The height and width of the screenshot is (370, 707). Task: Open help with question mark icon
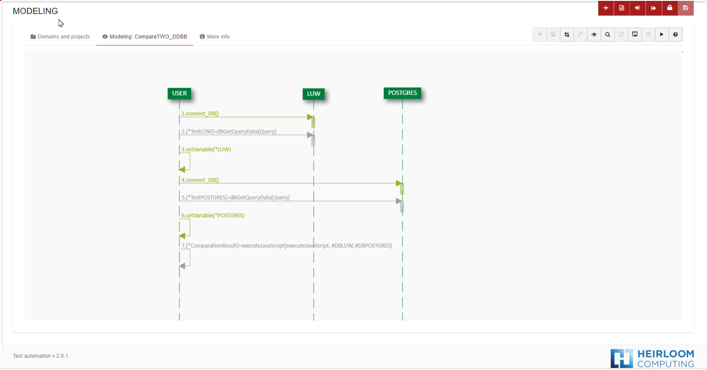(675, 35)
